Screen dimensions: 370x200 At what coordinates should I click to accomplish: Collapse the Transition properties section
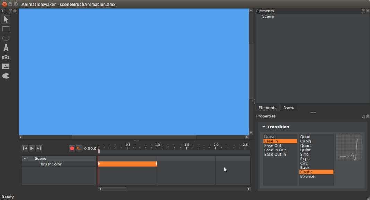(264, 127)
